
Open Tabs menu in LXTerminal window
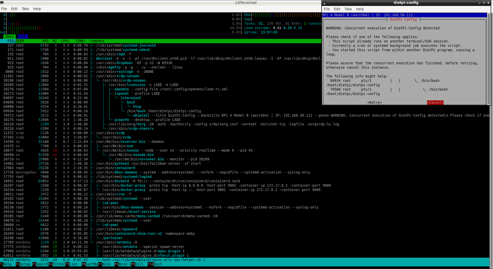[x=25, y=9]
